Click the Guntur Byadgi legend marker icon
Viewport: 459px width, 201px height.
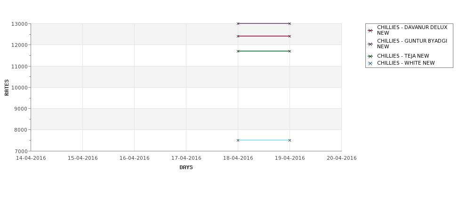370,44
